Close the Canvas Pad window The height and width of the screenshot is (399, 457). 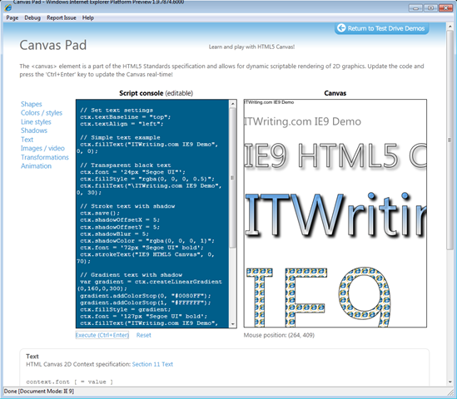coord(445,7)
